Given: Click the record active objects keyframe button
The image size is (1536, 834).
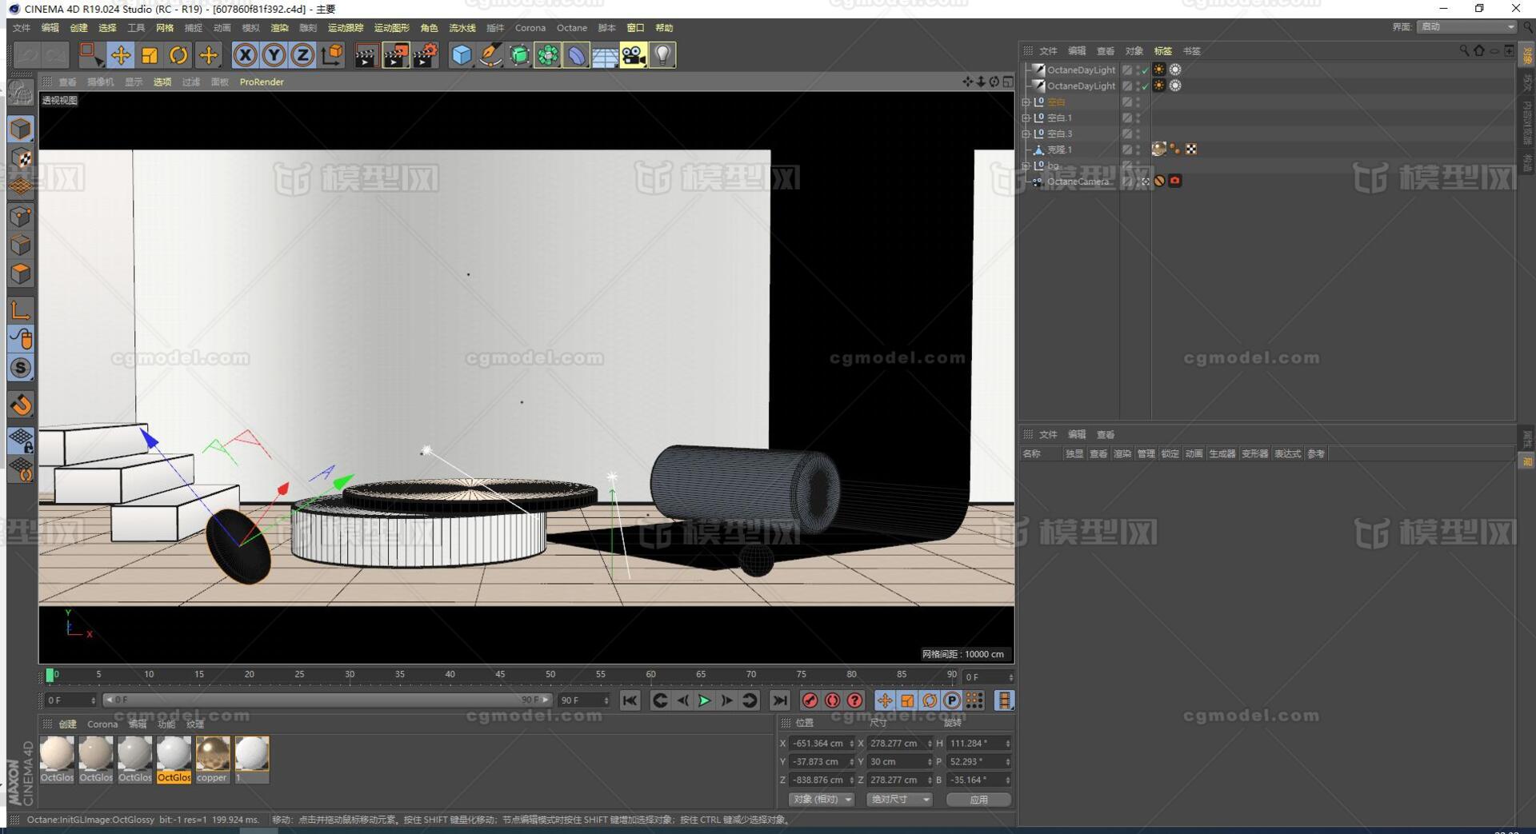Looking at the screenshot, I should (x=810, y=700).
